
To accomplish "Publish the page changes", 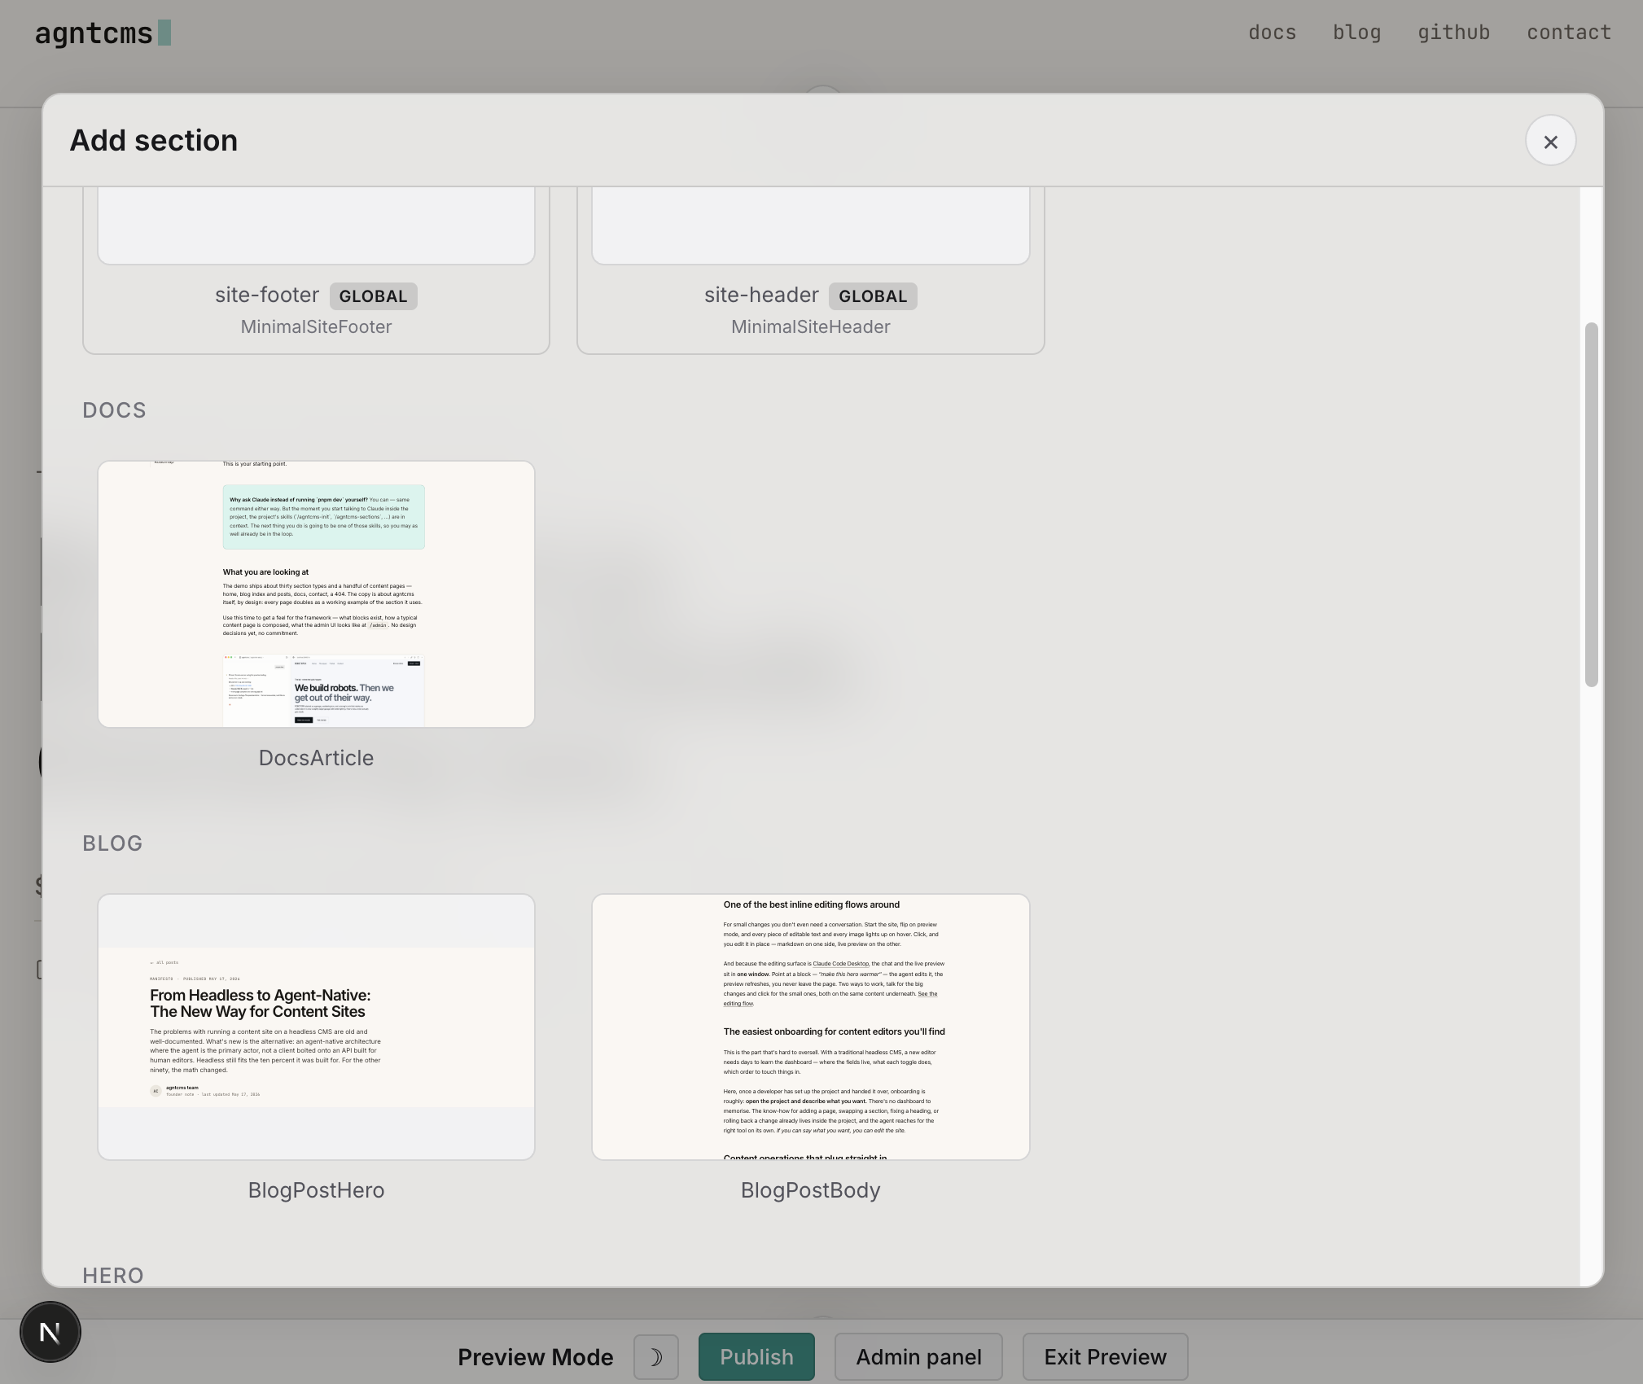I will click(756, 1357).
